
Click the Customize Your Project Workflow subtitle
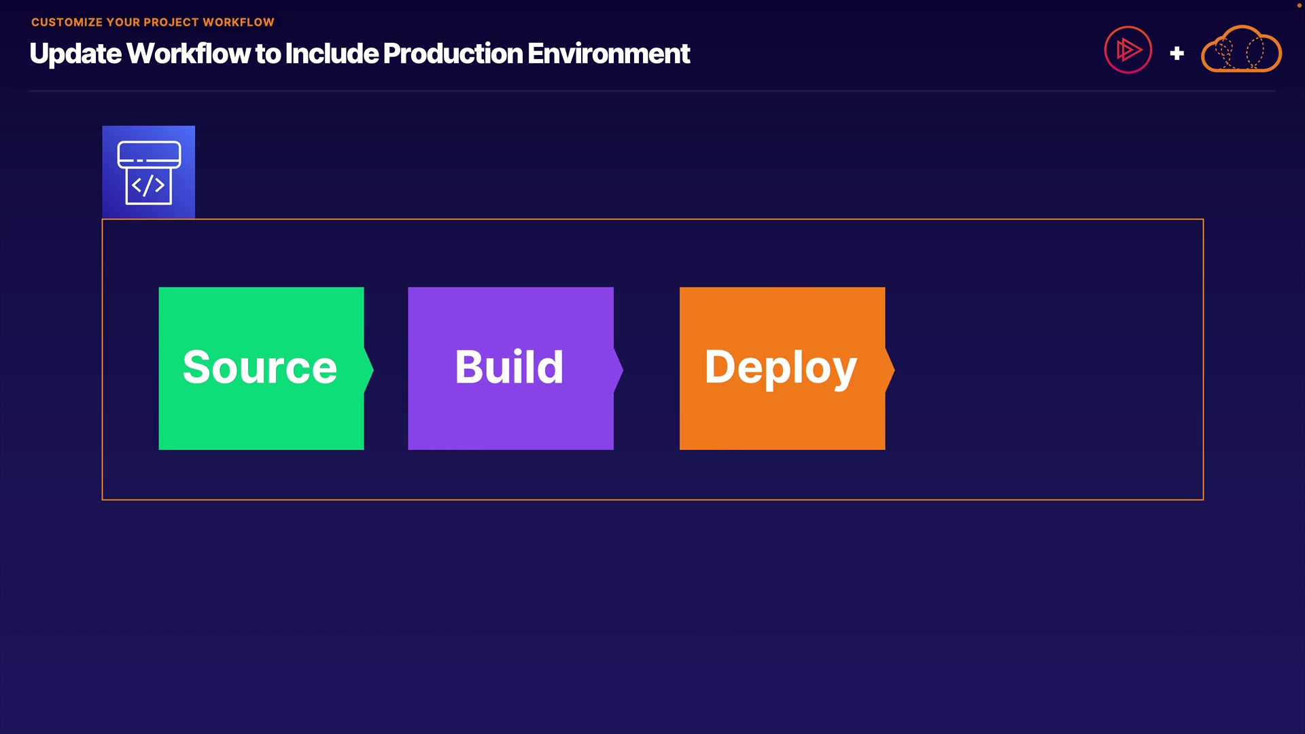tap(152, 22)
